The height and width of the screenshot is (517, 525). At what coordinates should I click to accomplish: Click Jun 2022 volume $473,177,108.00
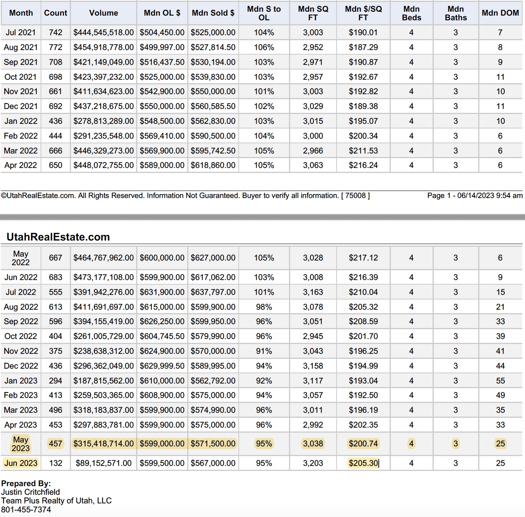pos(103,277)
